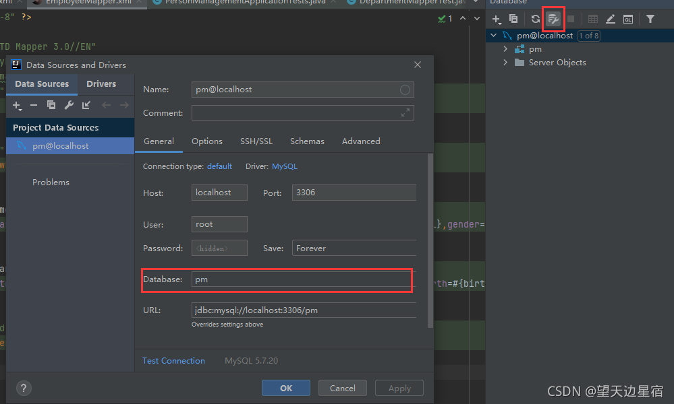Image resolution: width=674 pixels, height=404 pixels.
Task: Open the Options tab
Action: point(206,141)
